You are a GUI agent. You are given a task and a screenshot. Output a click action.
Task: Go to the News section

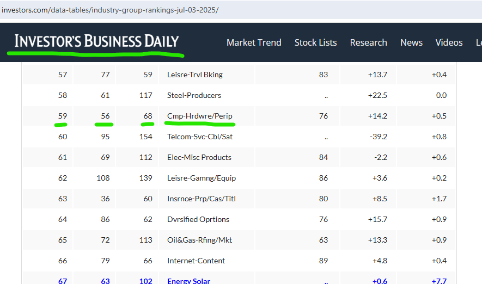point(411,42)
